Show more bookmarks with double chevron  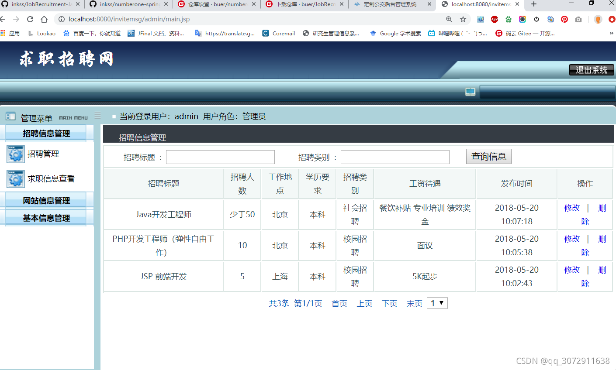pyautogui.click(x=611, y=33)
